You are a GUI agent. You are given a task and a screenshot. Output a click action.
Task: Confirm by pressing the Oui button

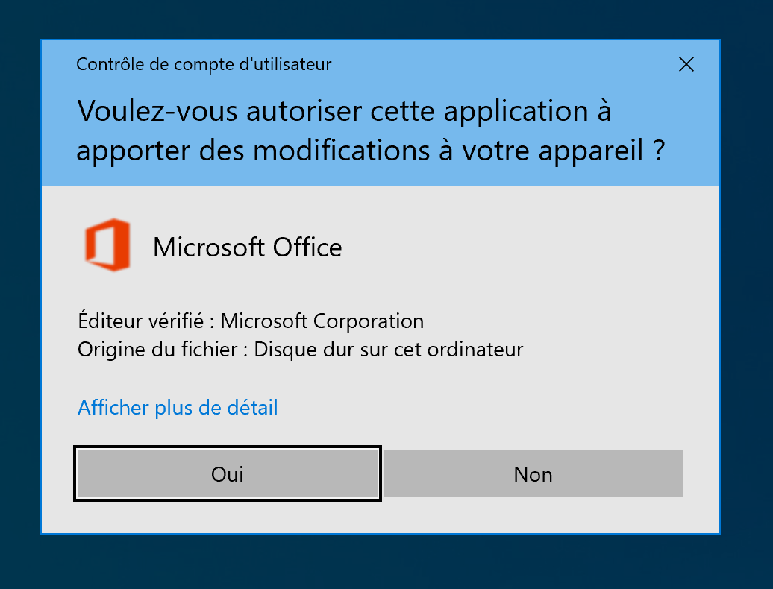coord(228,474)
